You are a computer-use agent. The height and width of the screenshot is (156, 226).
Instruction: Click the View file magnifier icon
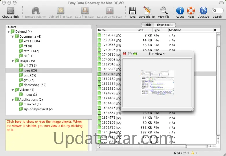[x=164, y=11]
